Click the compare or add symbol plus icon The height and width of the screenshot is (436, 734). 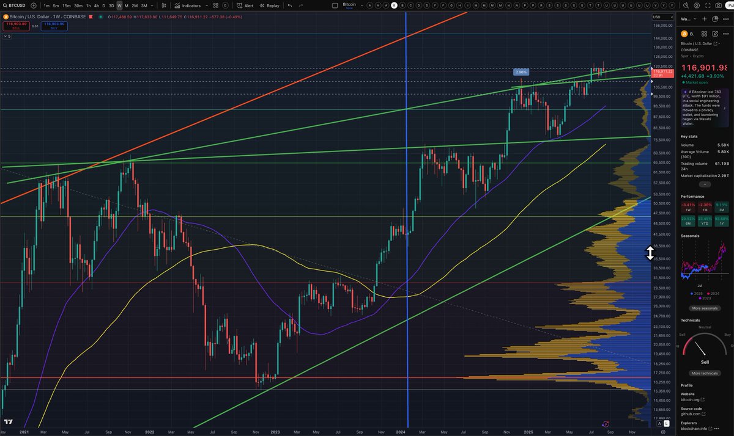coord(34,5)
